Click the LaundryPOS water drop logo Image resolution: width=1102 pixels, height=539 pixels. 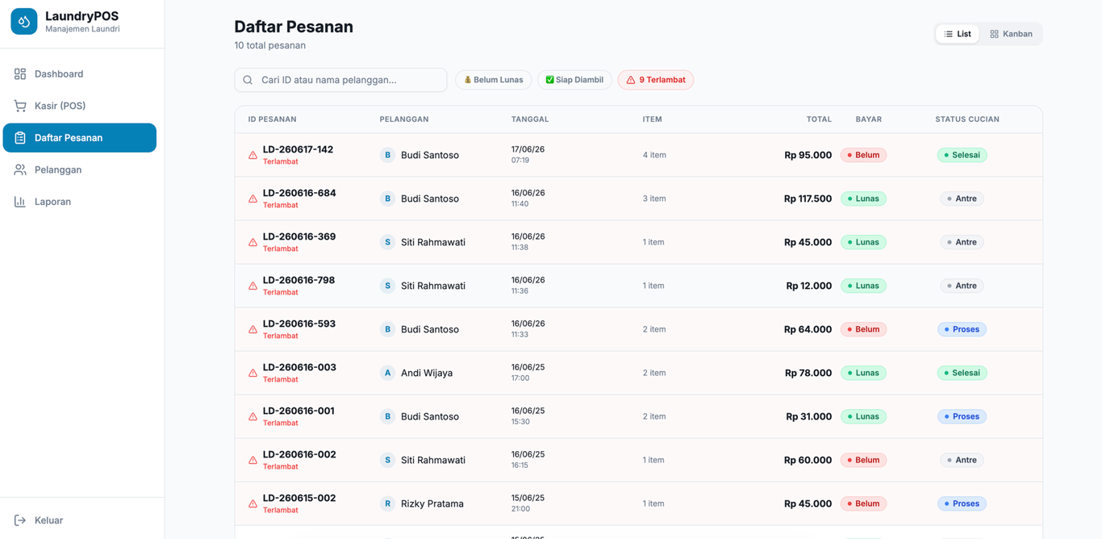(23, 22)
